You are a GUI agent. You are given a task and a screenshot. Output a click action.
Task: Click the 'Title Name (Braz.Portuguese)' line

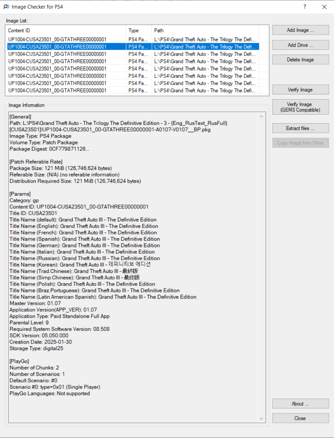[94, 290]
